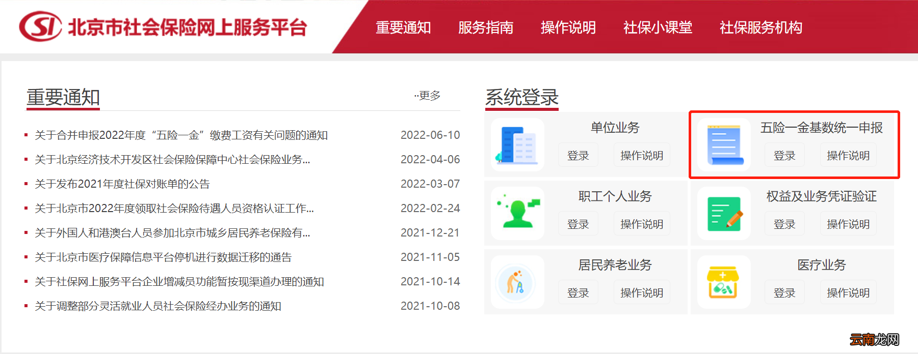Open the 社保服务机构 menu item
Screen dimensions: 918x354
click(761, 27)
